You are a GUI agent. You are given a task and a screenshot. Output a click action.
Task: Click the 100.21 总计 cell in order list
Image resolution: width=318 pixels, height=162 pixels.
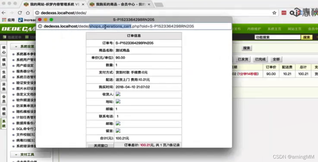[303, 74]
